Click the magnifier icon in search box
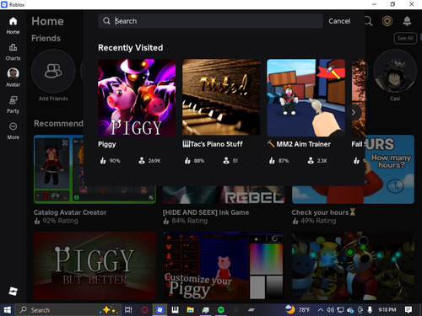Screen dimensions: 422x316 point(106,21)
